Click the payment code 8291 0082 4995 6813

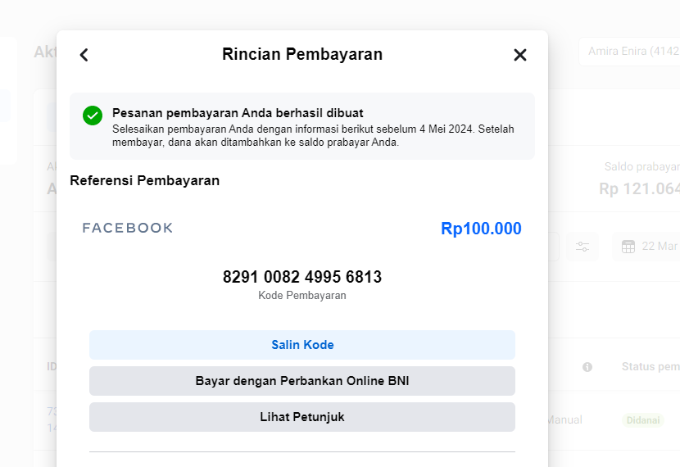pos(302,277)
